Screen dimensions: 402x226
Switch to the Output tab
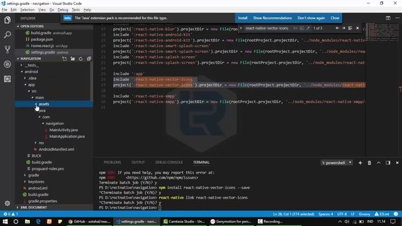click(138, 163)
